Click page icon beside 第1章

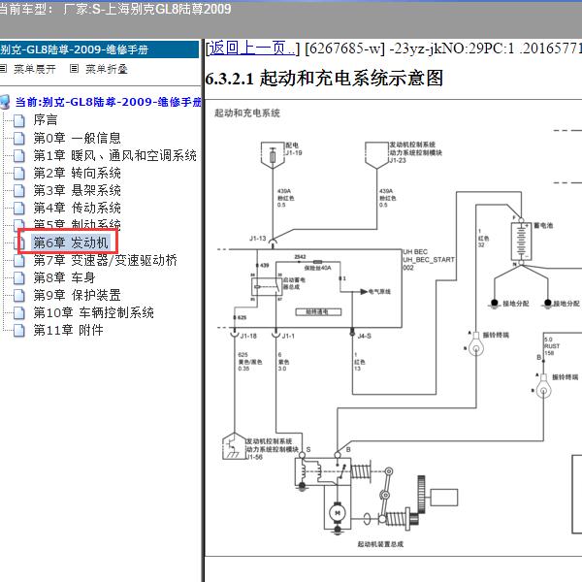click(19, 155)
